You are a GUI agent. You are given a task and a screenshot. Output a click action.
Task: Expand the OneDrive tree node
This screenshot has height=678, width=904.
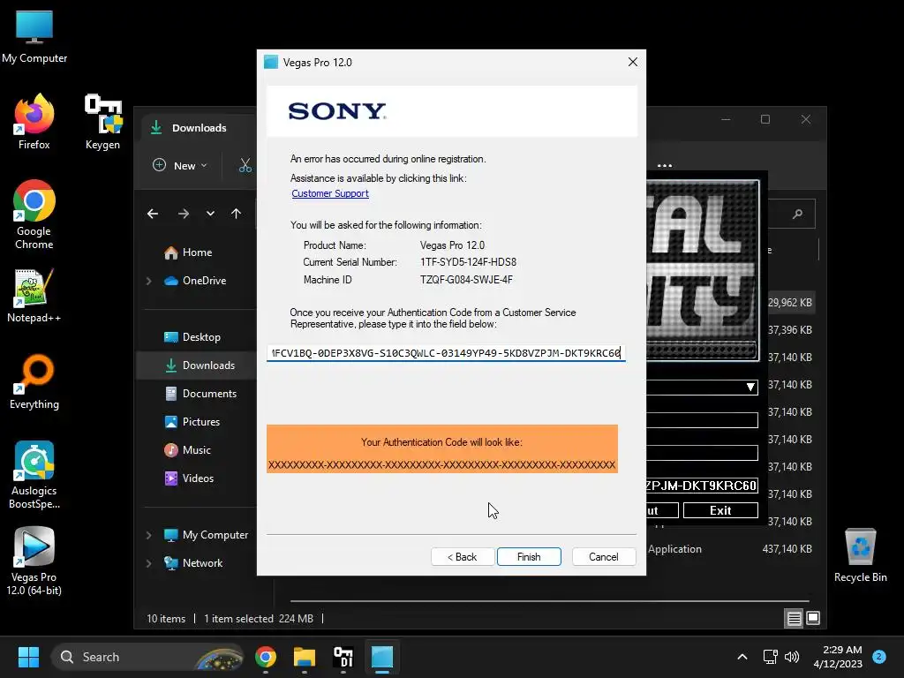[148, 281]
